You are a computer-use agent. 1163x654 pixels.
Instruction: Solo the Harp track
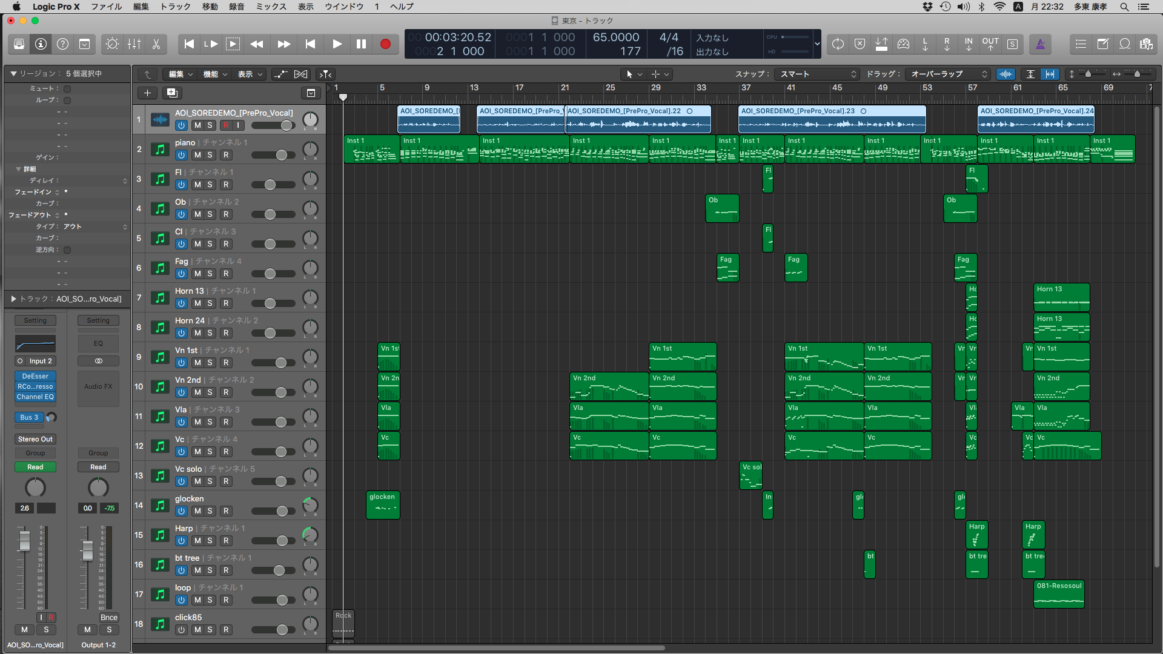(x=210, y=541)
